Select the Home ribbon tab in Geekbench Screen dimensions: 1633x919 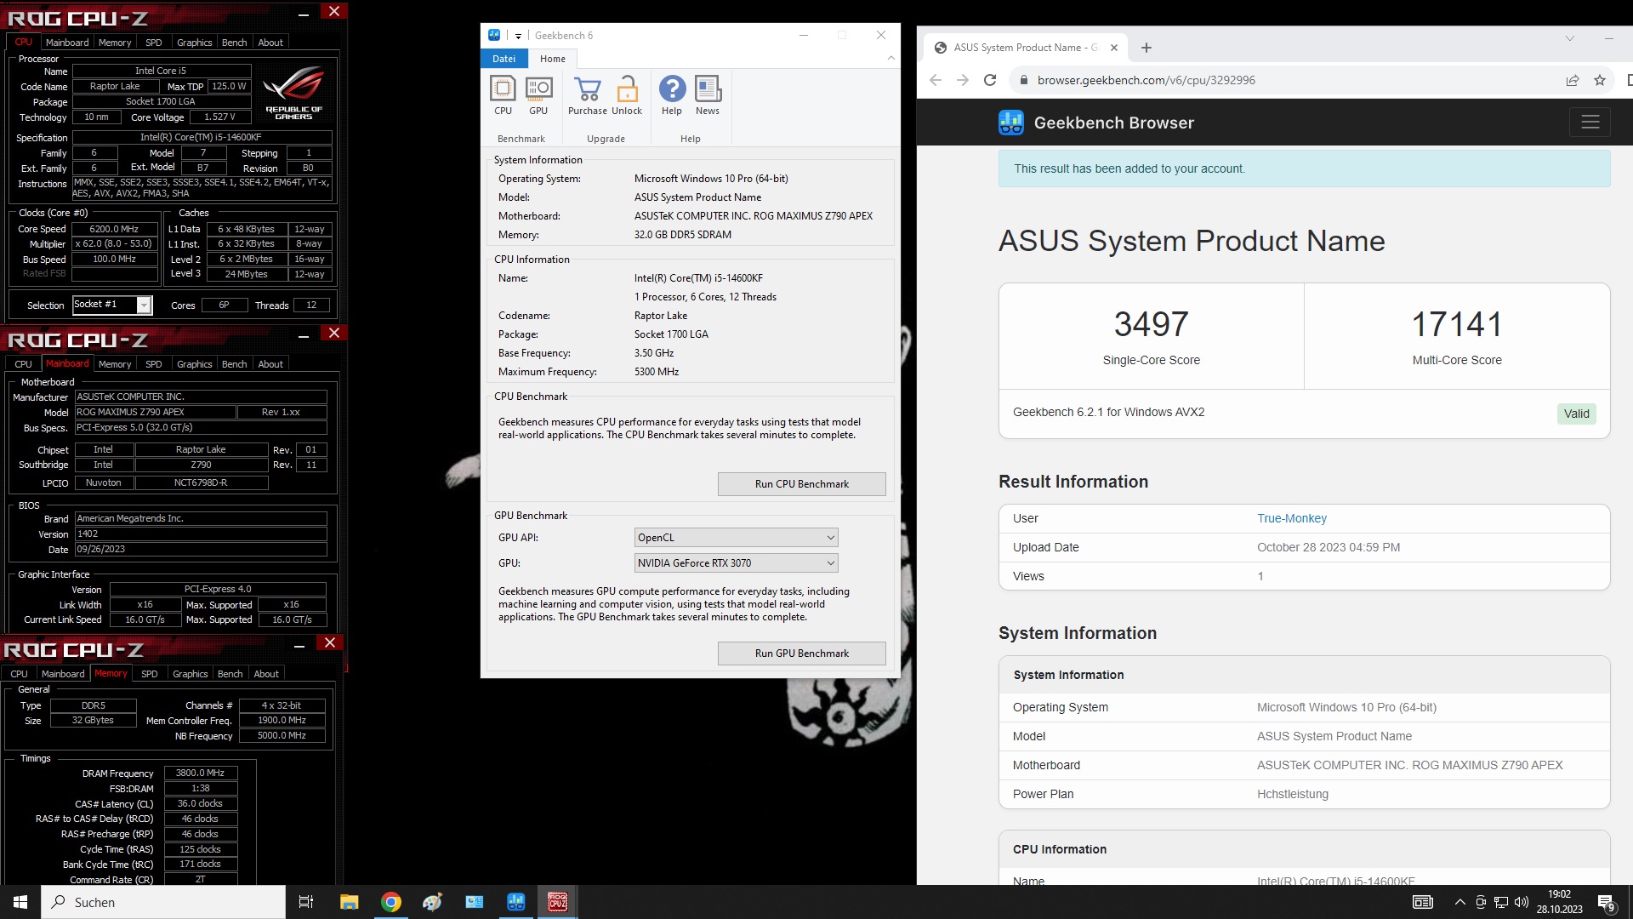pos(553,59)
